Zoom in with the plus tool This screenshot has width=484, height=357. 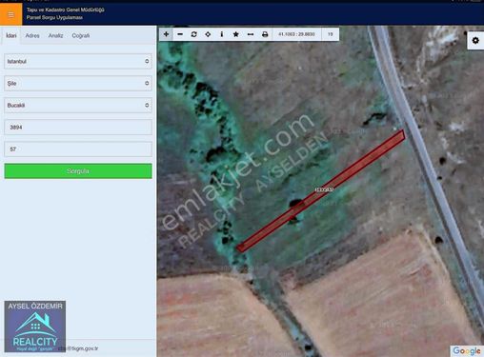166,34
